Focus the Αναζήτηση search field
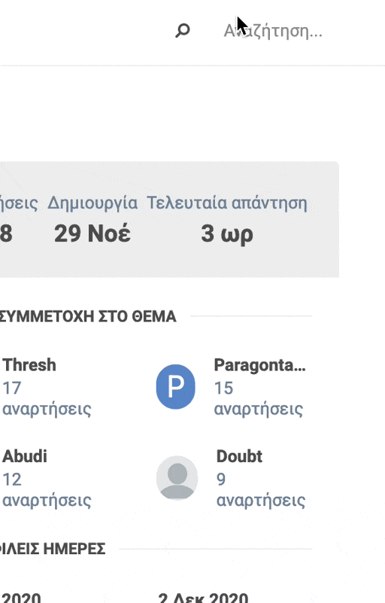Image resolution: width=385 pixels, height=603 pixels. click(x=273, y=31)
